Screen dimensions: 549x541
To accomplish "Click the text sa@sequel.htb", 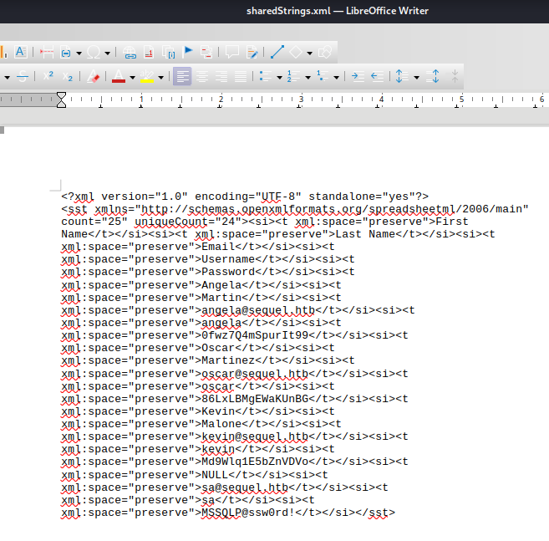I will point(245,487).
